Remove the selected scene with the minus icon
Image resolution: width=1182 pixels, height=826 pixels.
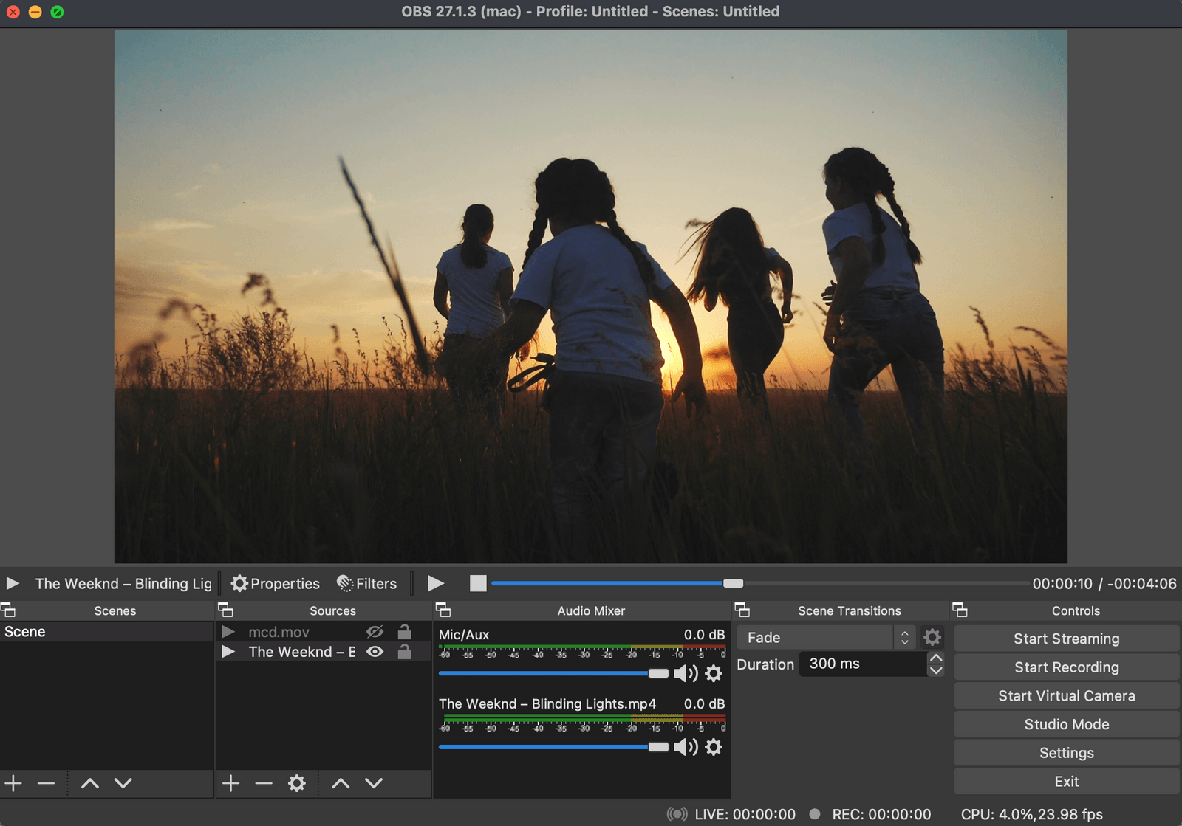coord(47,783)
